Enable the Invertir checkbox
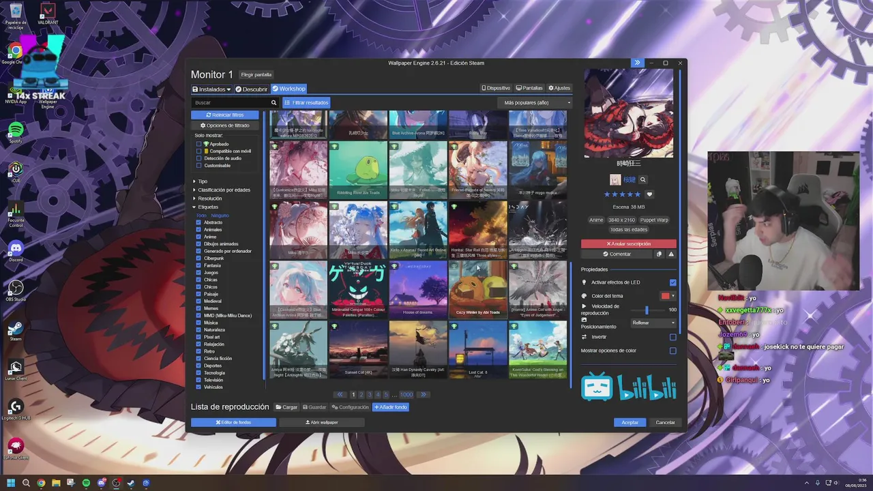The image size is (873, 491). [x=673, y=337]
